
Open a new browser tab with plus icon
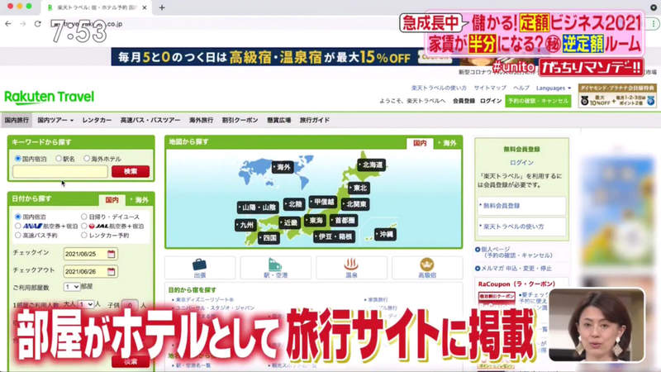pyautogui.click(x=162, y=7)
